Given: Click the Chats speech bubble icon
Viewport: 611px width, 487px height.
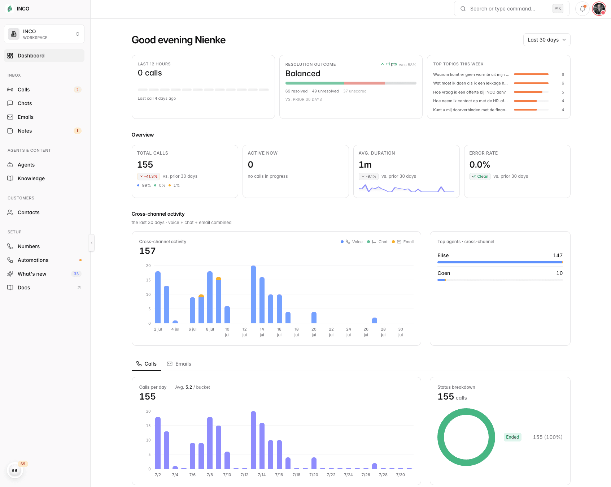Looking at the screenshot, I should click(x=10, y=103).
